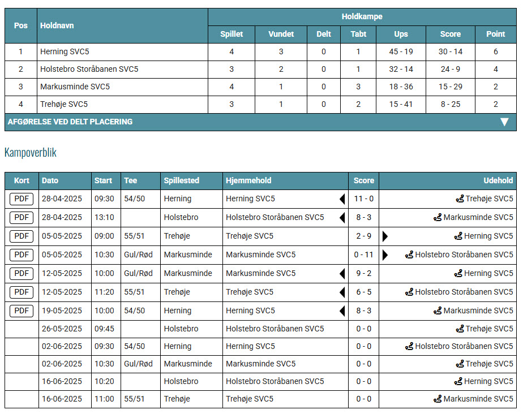Click the away-team icon beside Herning SVC5 on 12-05-2025
The height and width of the screenshot is (414, 523).
tap(458, 274)
